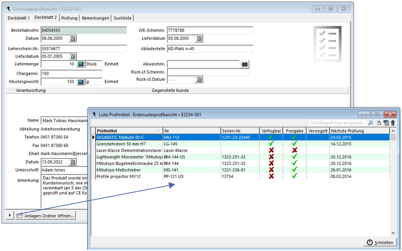Click Anlagen Ordner öffnen button
This screenshot has width=402, height=251.
46,216
